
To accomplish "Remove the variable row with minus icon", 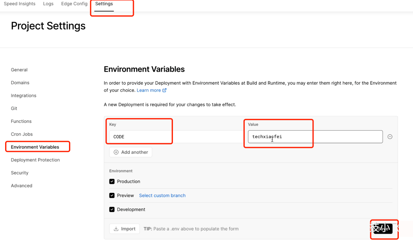I will coord(390,137).
